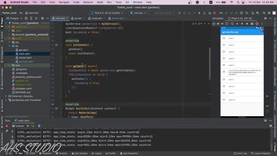Click hot restart green icon in Run panel
The image size is (277, 156).
point(33,126)
